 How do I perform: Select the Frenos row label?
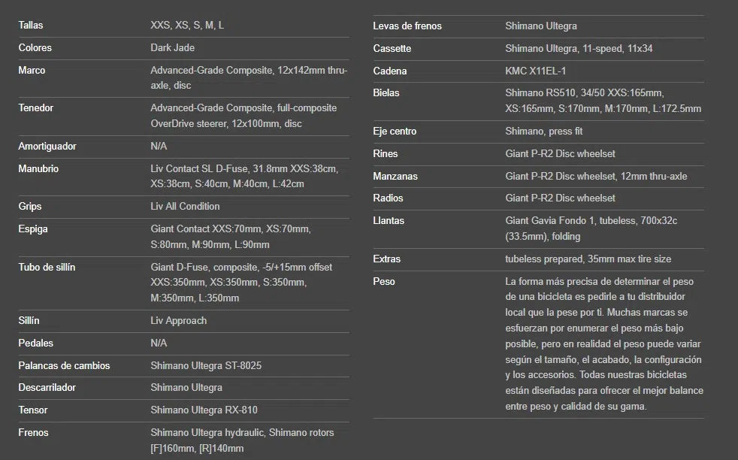[34, 433]
